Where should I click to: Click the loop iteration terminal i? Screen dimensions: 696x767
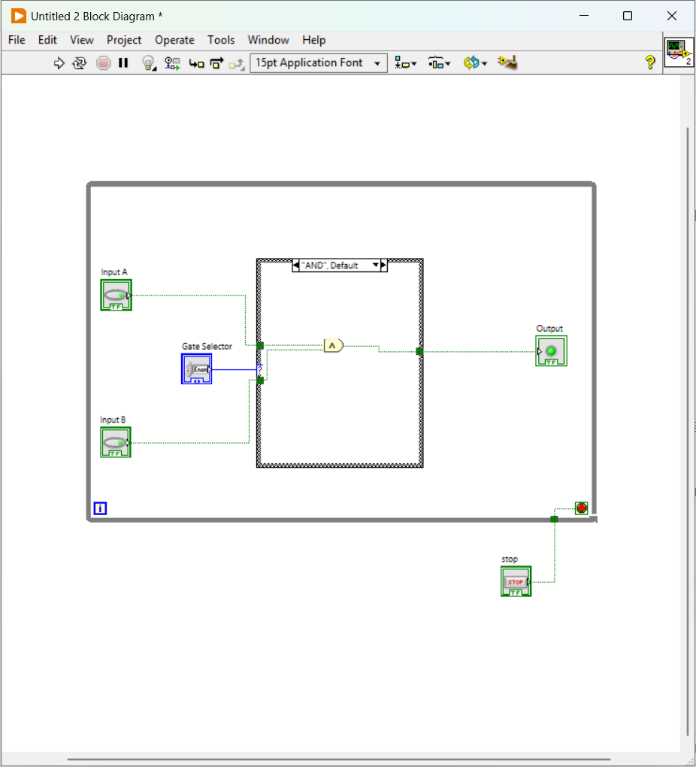coord(100,508)
